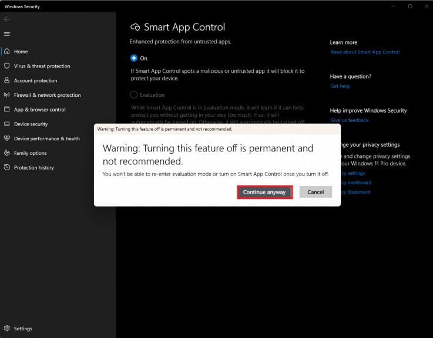Click the Account protection person icon
The image size is (433, 338).
pyautogui.click(x=7, y=80)
